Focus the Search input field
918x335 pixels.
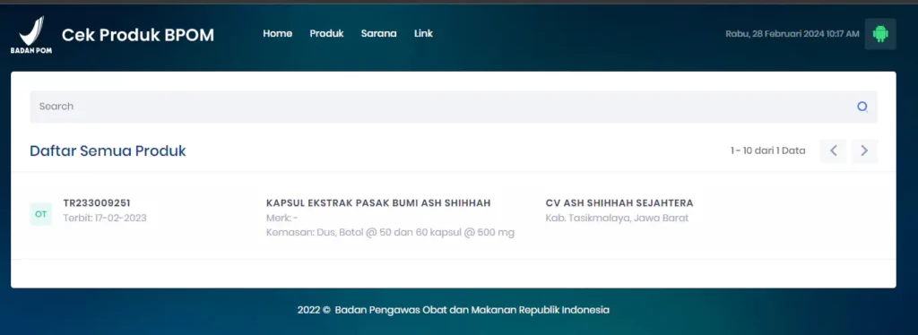[x=453, y=107]
